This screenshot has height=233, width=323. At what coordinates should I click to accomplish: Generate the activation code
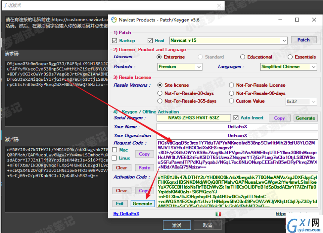pyautogui.click(x=143, y=204)
